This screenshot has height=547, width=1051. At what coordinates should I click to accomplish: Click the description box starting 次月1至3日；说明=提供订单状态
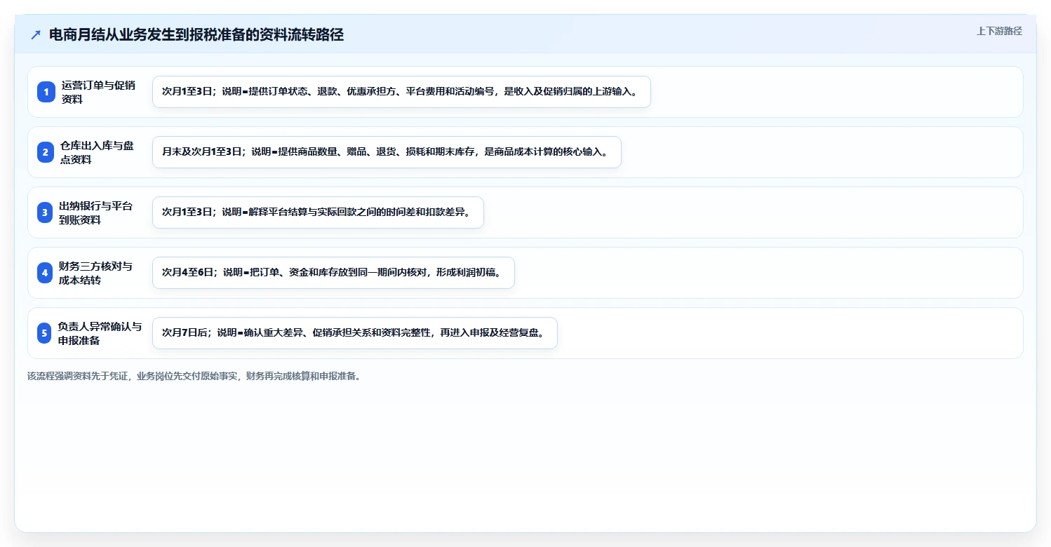tap(401, 92)
